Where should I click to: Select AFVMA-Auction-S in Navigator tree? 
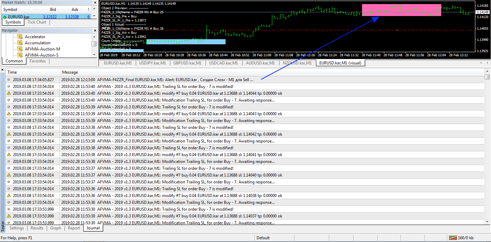click(x=42, y=55)
